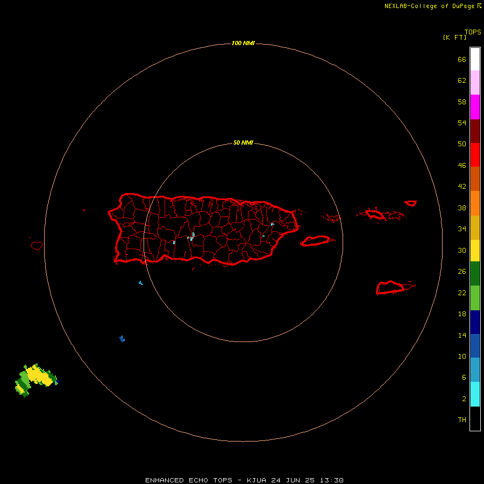Click the legend value "26"
This screenshot has width=484, height=484.
pos(462,272)
